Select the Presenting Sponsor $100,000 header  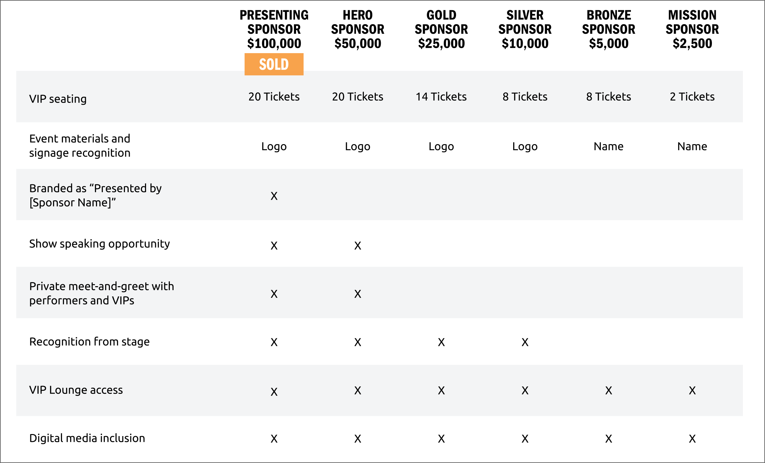(274, 29)
